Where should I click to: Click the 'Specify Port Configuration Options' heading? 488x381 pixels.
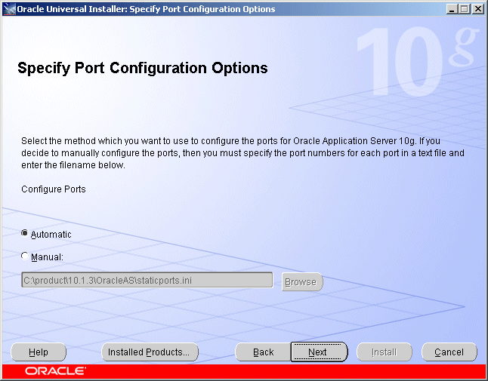coord(143,68)
